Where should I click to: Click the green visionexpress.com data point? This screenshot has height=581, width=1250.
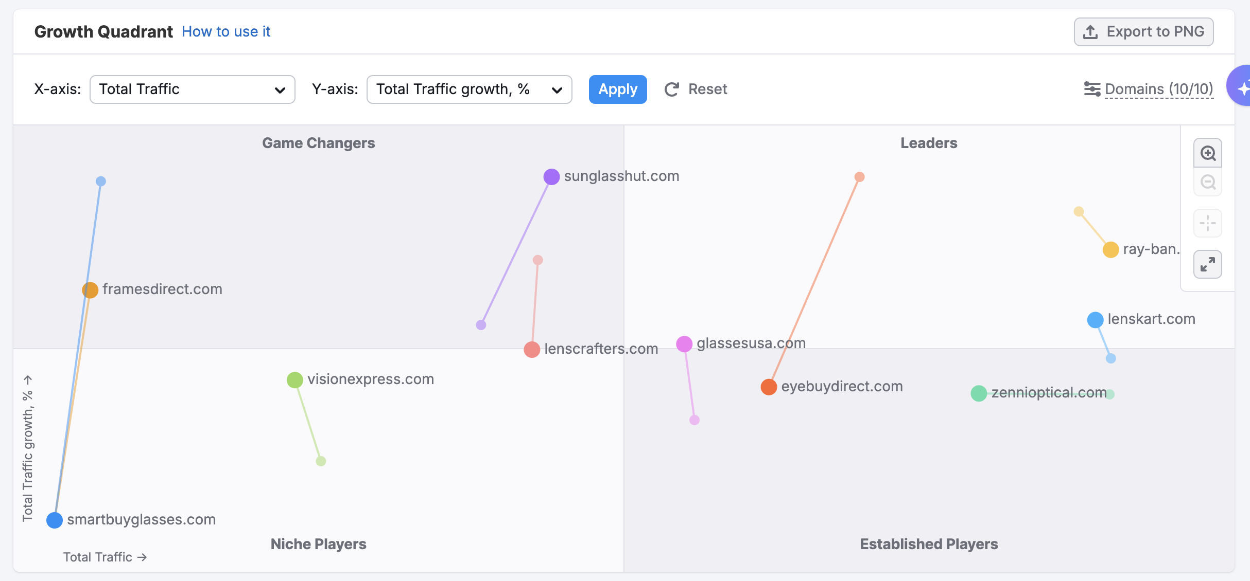[294, 380]
